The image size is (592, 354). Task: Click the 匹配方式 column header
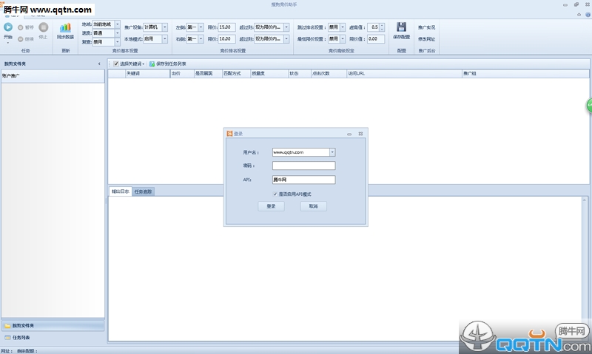[236, 73]
